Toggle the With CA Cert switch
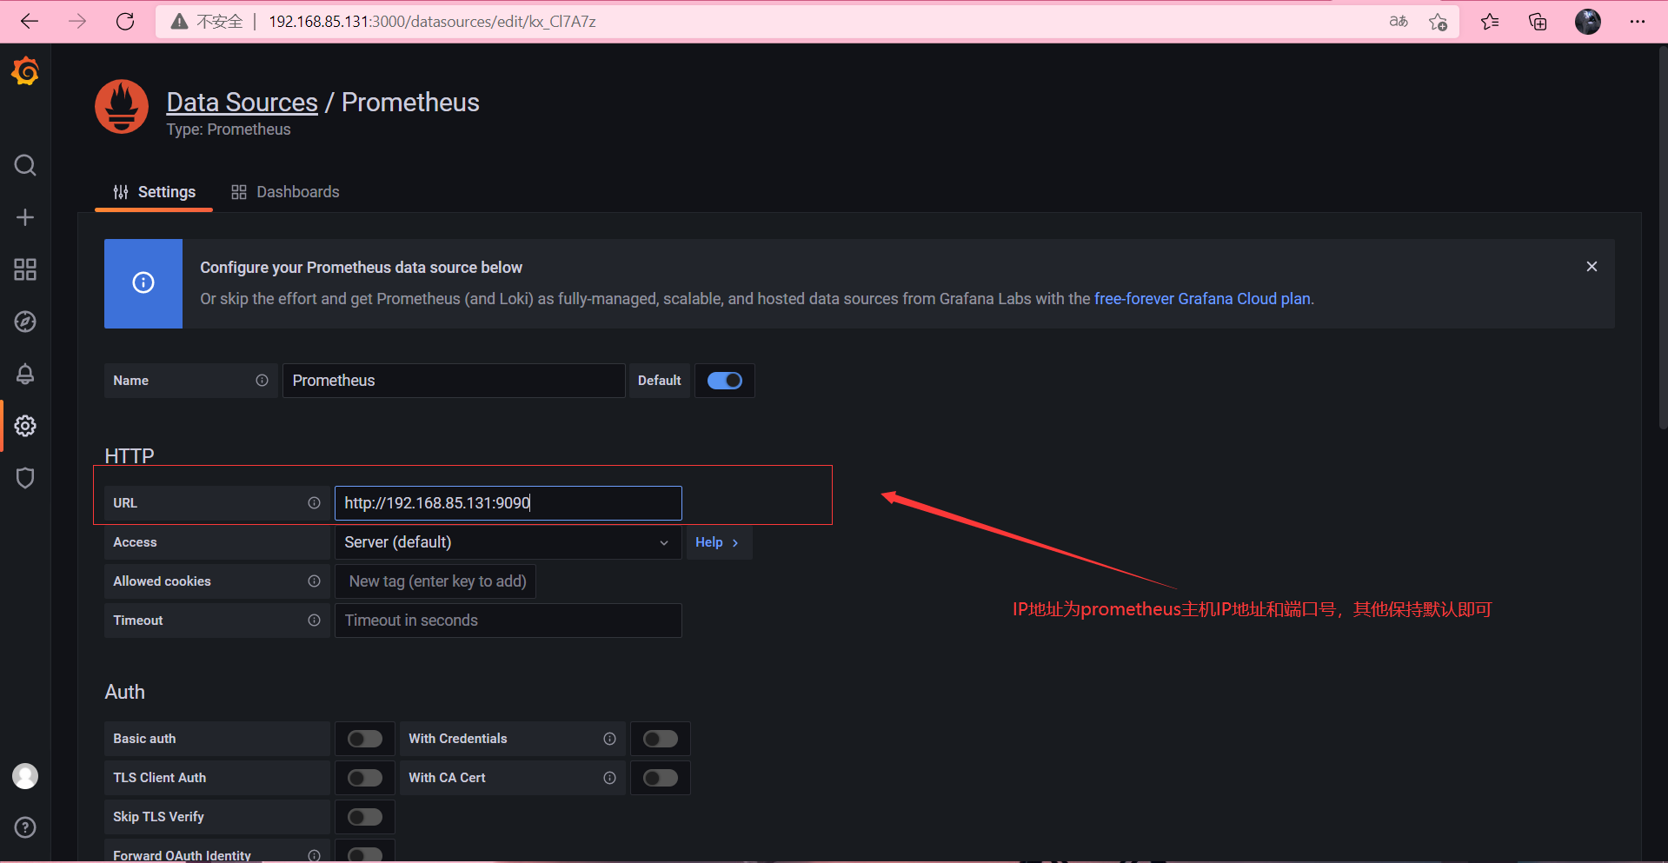The image size is (1668, 863). pos(661,778)
